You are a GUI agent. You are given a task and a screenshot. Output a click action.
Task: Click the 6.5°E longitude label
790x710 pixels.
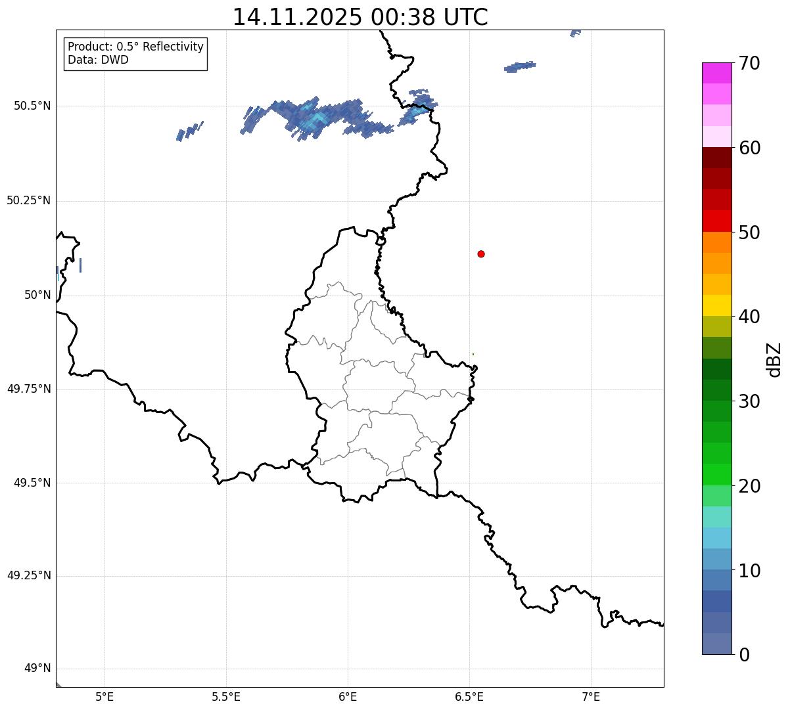(x=469, y=697)
